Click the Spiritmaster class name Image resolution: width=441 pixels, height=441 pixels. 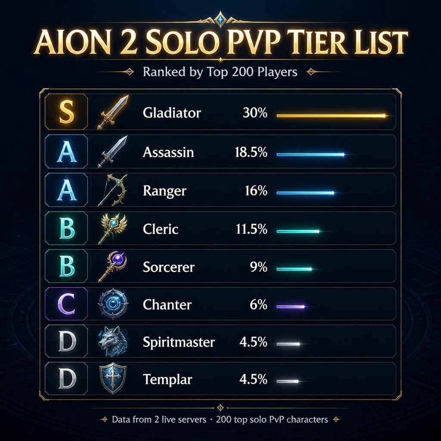pos(179,342)
